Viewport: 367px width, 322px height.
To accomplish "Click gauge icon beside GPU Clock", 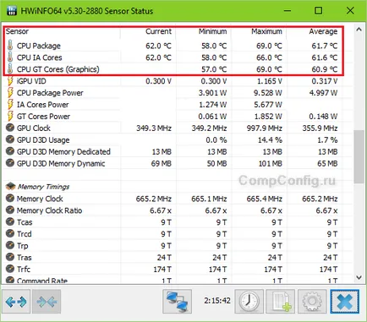I will (10, 128).
